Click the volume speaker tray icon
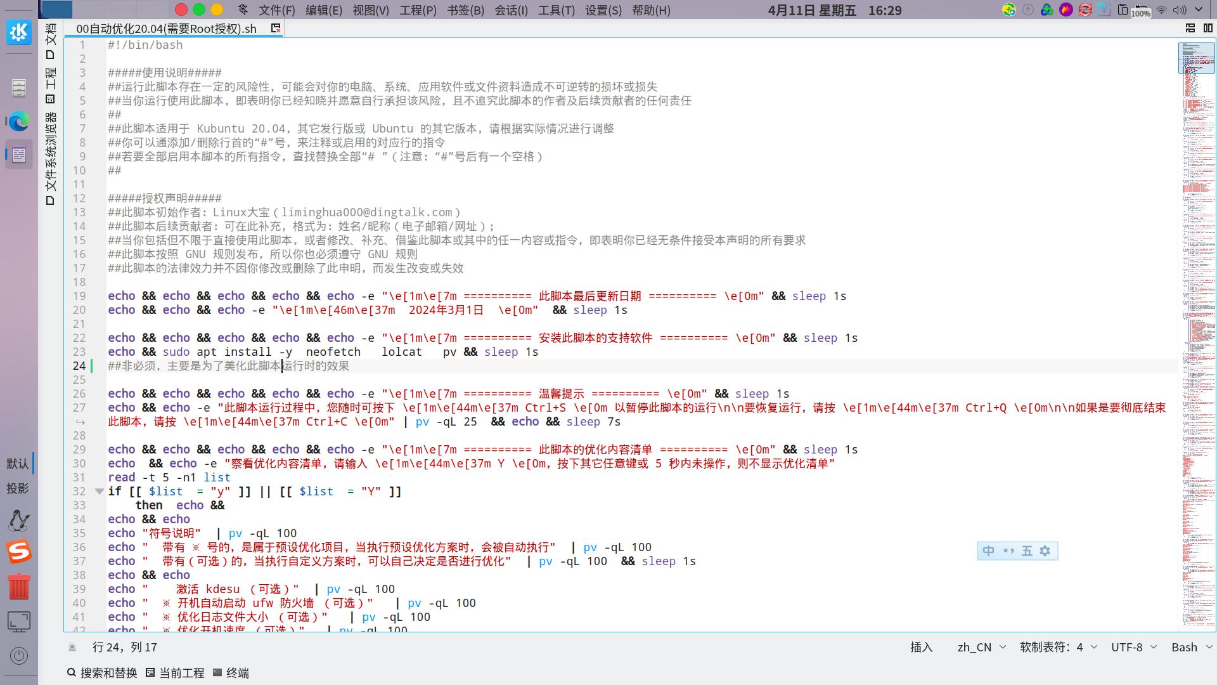 (x=1180, y=10)
